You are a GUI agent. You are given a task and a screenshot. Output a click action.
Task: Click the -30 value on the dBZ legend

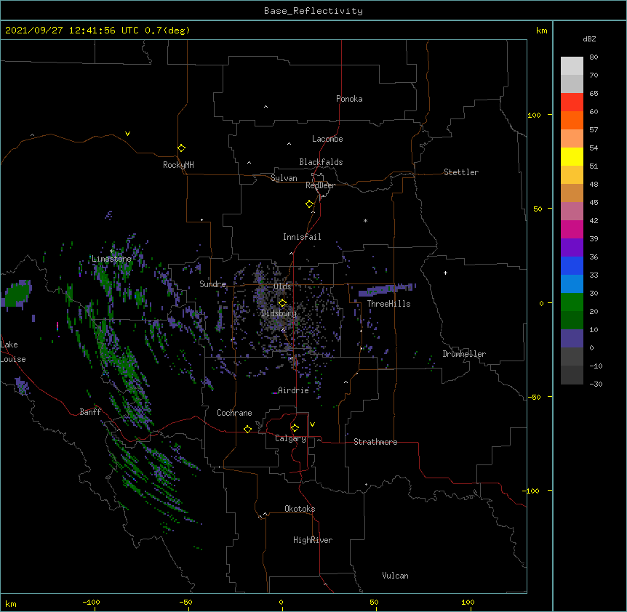coord(596,384)
